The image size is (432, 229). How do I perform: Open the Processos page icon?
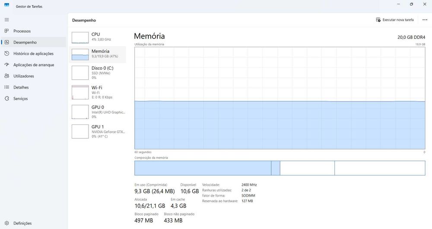tap(6, 31)
